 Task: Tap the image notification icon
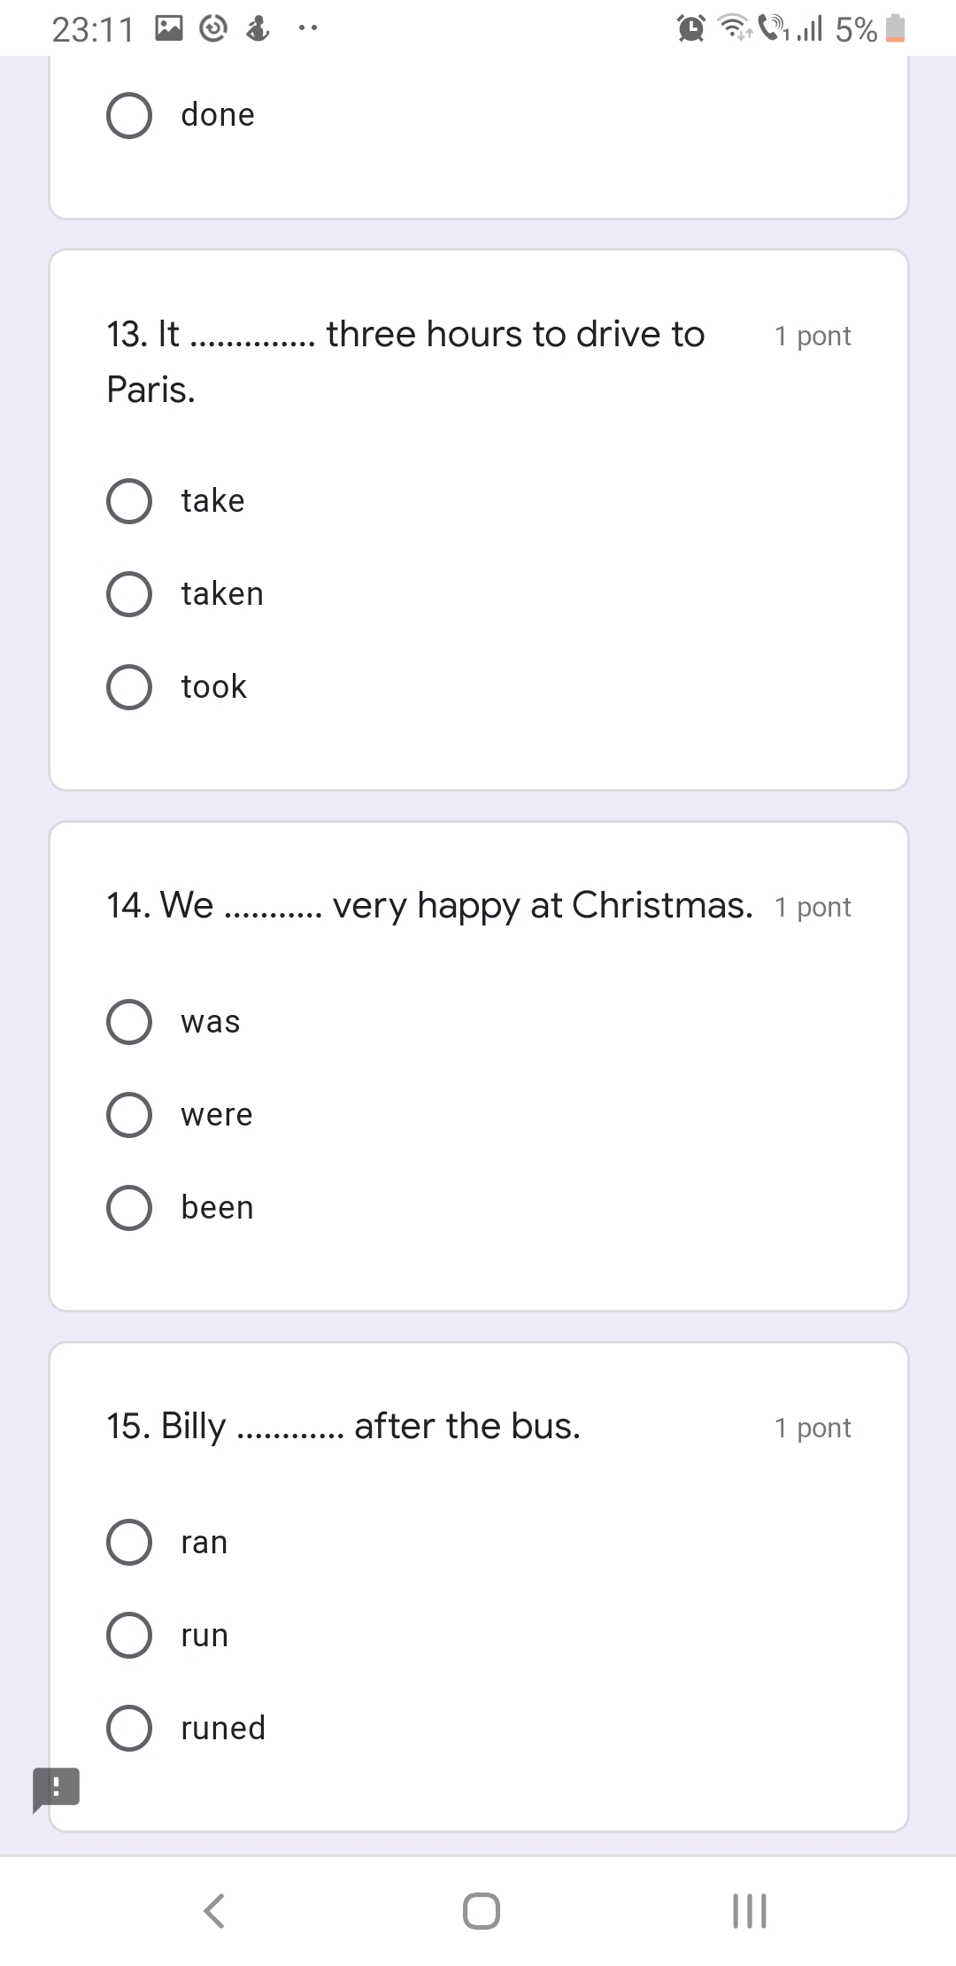(169, 29)
